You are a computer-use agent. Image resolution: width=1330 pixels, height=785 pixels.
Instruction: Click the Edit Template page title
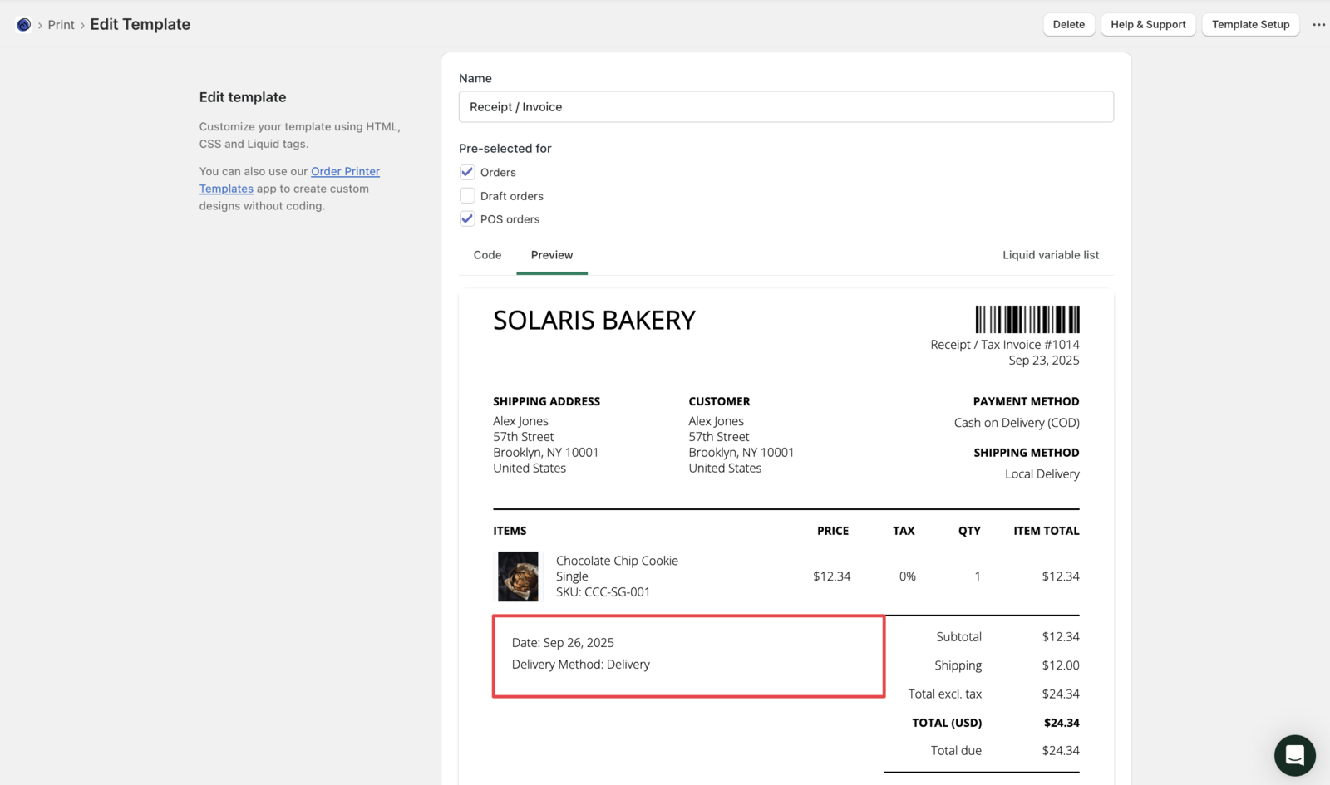pos(140,25)
